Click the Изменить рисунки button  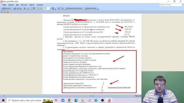[74, 8]
